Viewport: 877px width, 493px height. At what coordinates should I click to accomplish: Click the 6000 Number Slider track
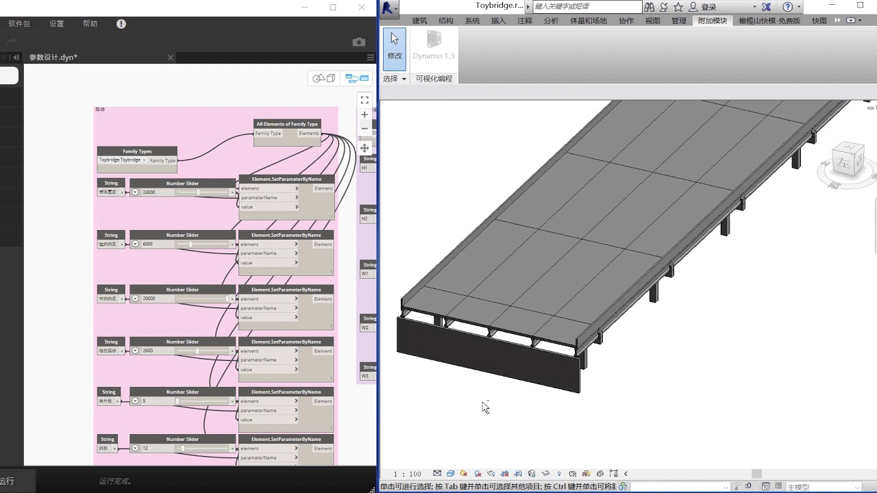(x=203, y=244)
